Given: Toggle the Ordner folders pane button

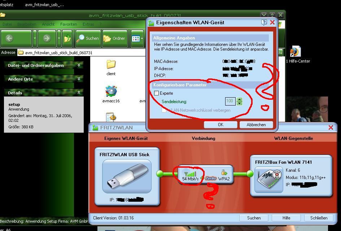Looking at the screenshot, I should (x=115, y=38).
